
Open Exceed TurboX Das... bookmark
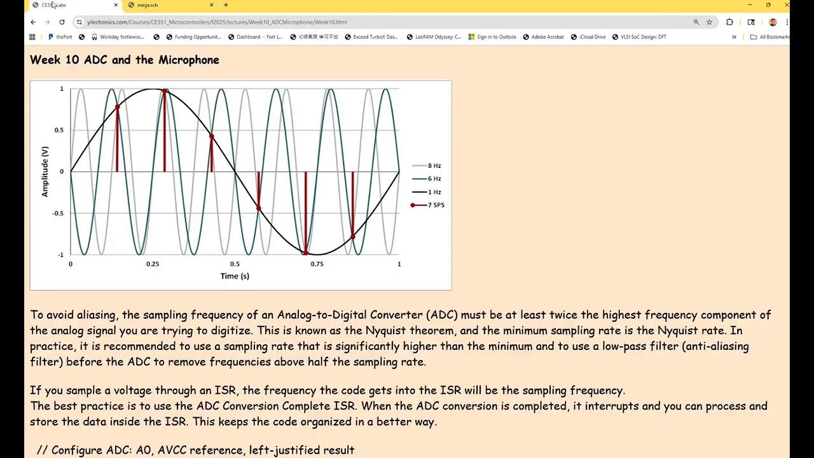pos(371,37)
